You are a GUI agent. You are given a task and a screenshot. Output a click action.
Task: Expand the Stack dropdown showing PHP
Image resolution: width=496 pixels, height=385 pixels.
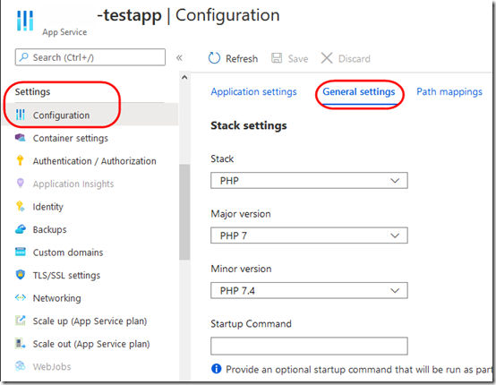point(309,181)
